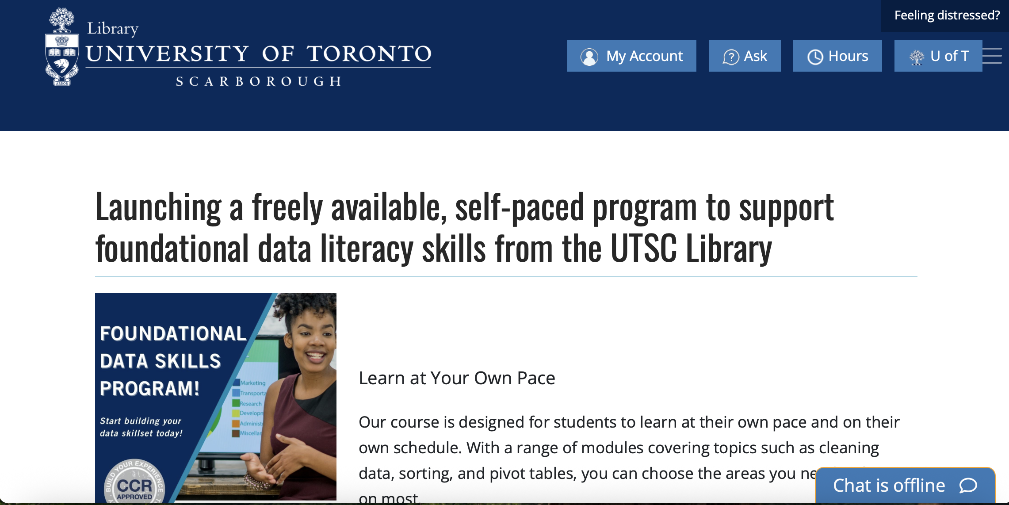
Task: Click the person silhouette in My Account
Action: coord(589,56)
